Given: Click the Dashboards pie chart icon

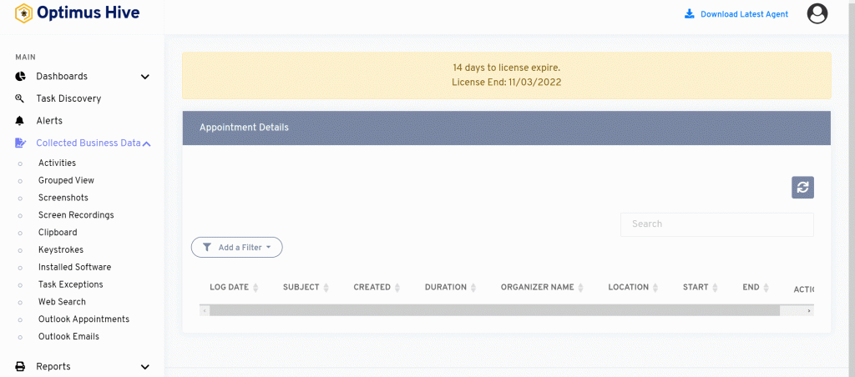Looking at the screenshot, I should coord(20,76).
